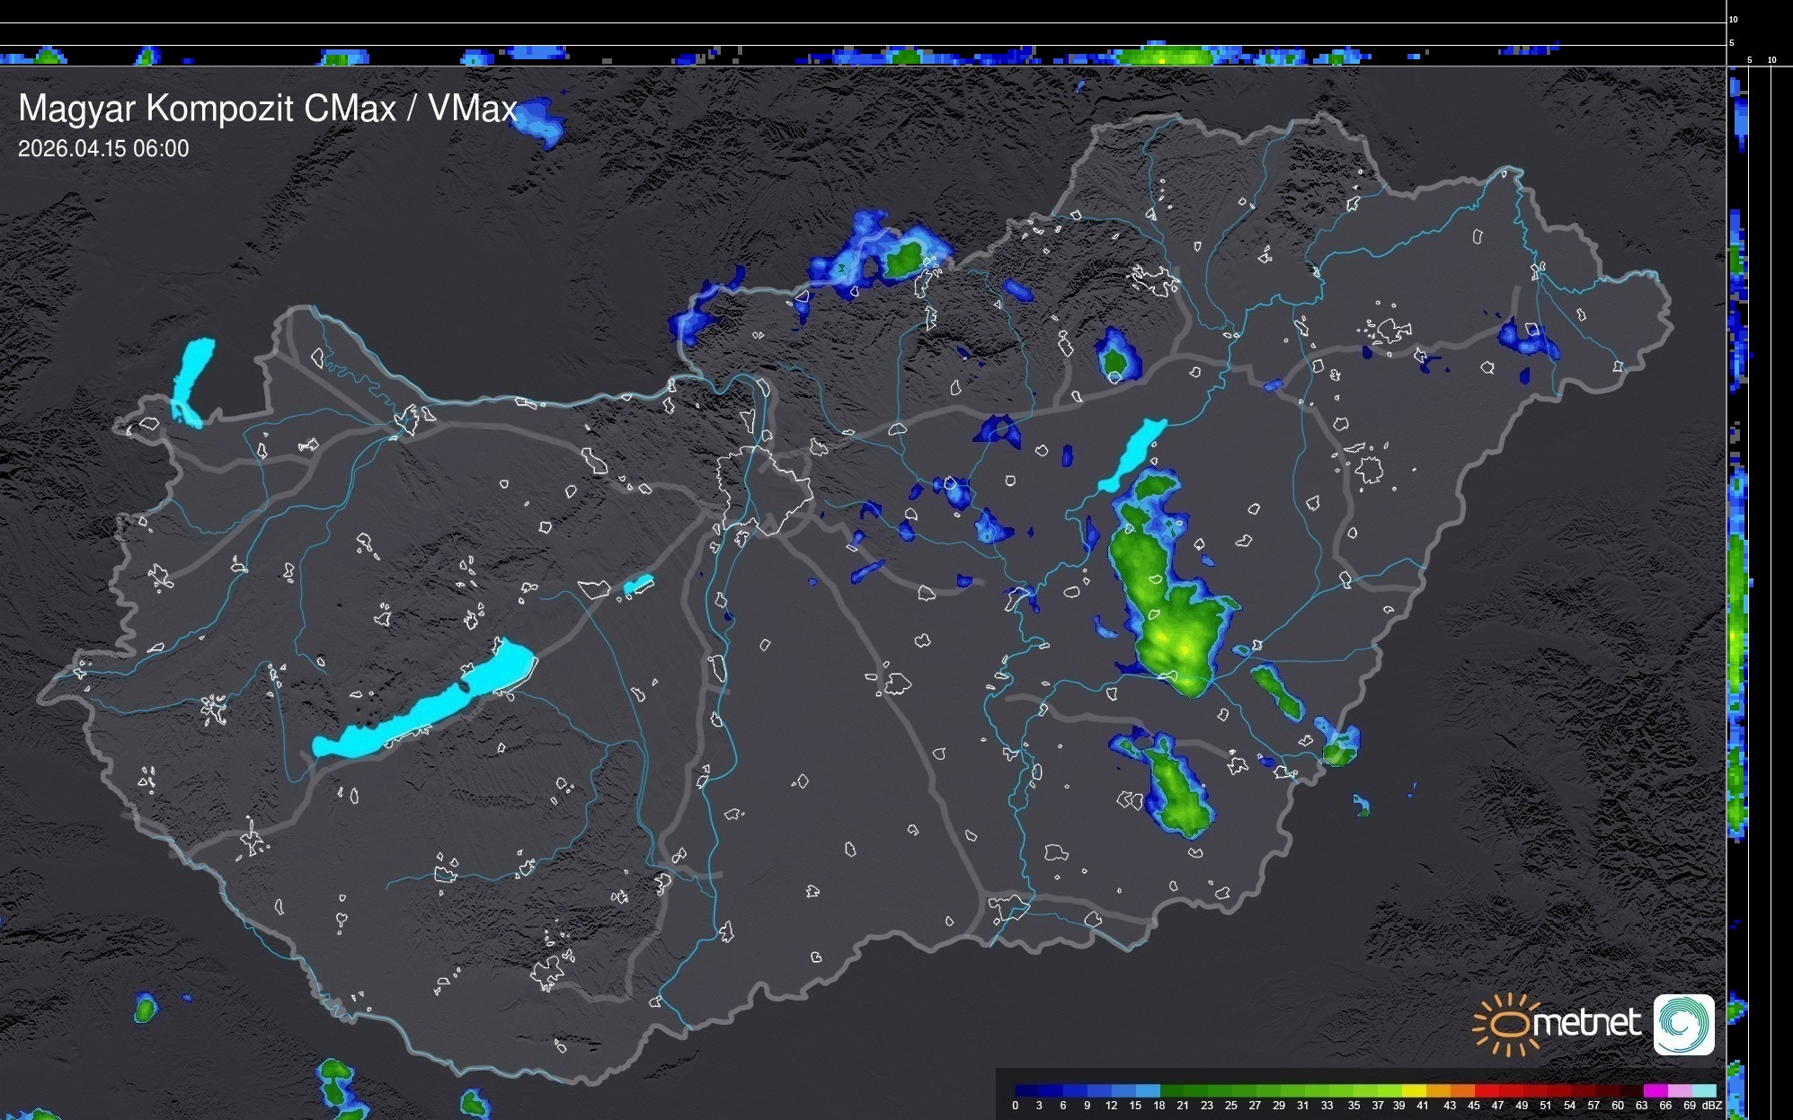Viewport: 1793px width, 1120px height.
Task: Click the magenta 63 dBZ legend swatch
Action: 1655,1090
